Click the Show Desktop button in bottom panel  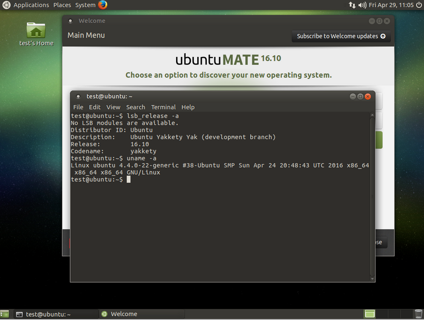[5, 314]
